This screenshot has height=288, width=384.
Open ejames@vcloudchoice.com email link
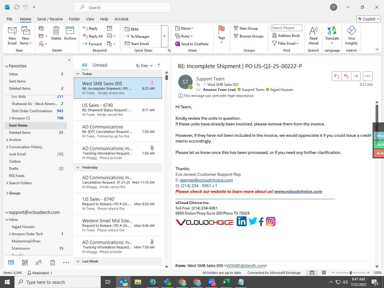coord(206,180)
